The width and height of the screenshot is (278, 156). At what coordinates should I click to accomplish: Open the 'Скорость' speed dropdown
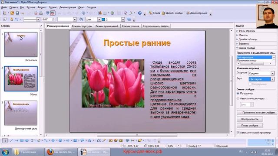[272, 73]
